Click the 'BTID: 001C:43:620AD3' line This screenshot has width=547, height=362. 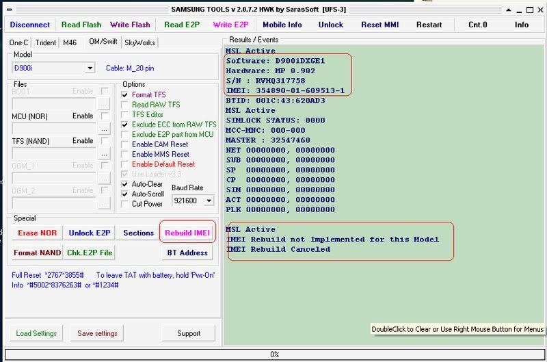point(276,101)
